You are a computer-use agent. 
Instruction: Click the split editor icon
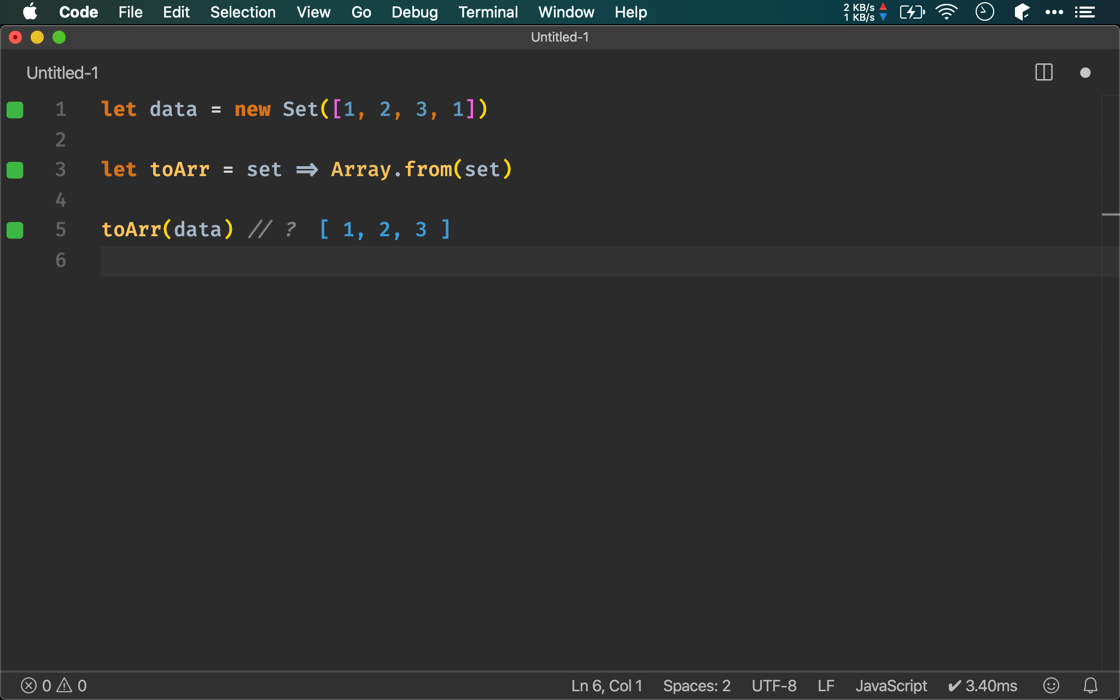[1043, 73]
